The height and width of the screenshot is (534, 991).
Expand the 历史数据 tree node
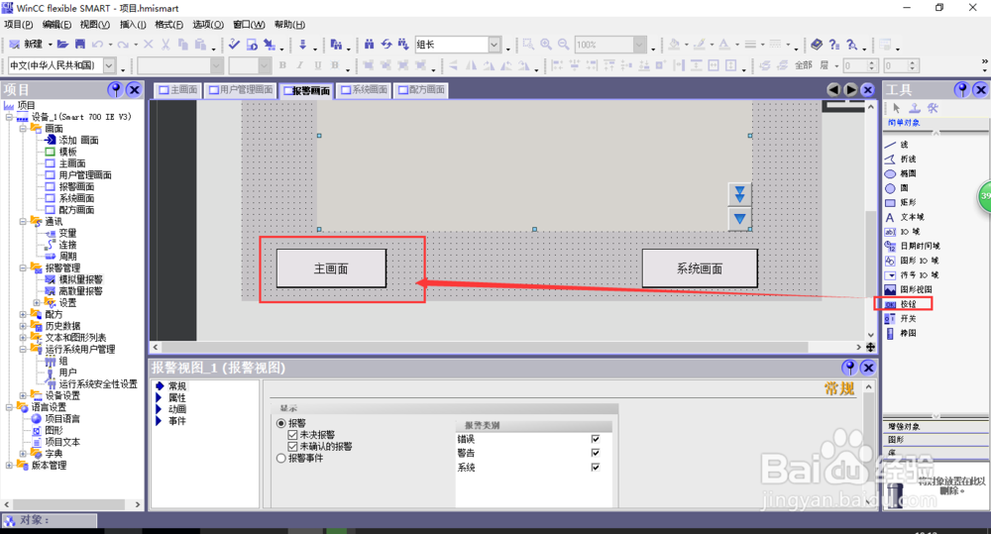[23, 326]
